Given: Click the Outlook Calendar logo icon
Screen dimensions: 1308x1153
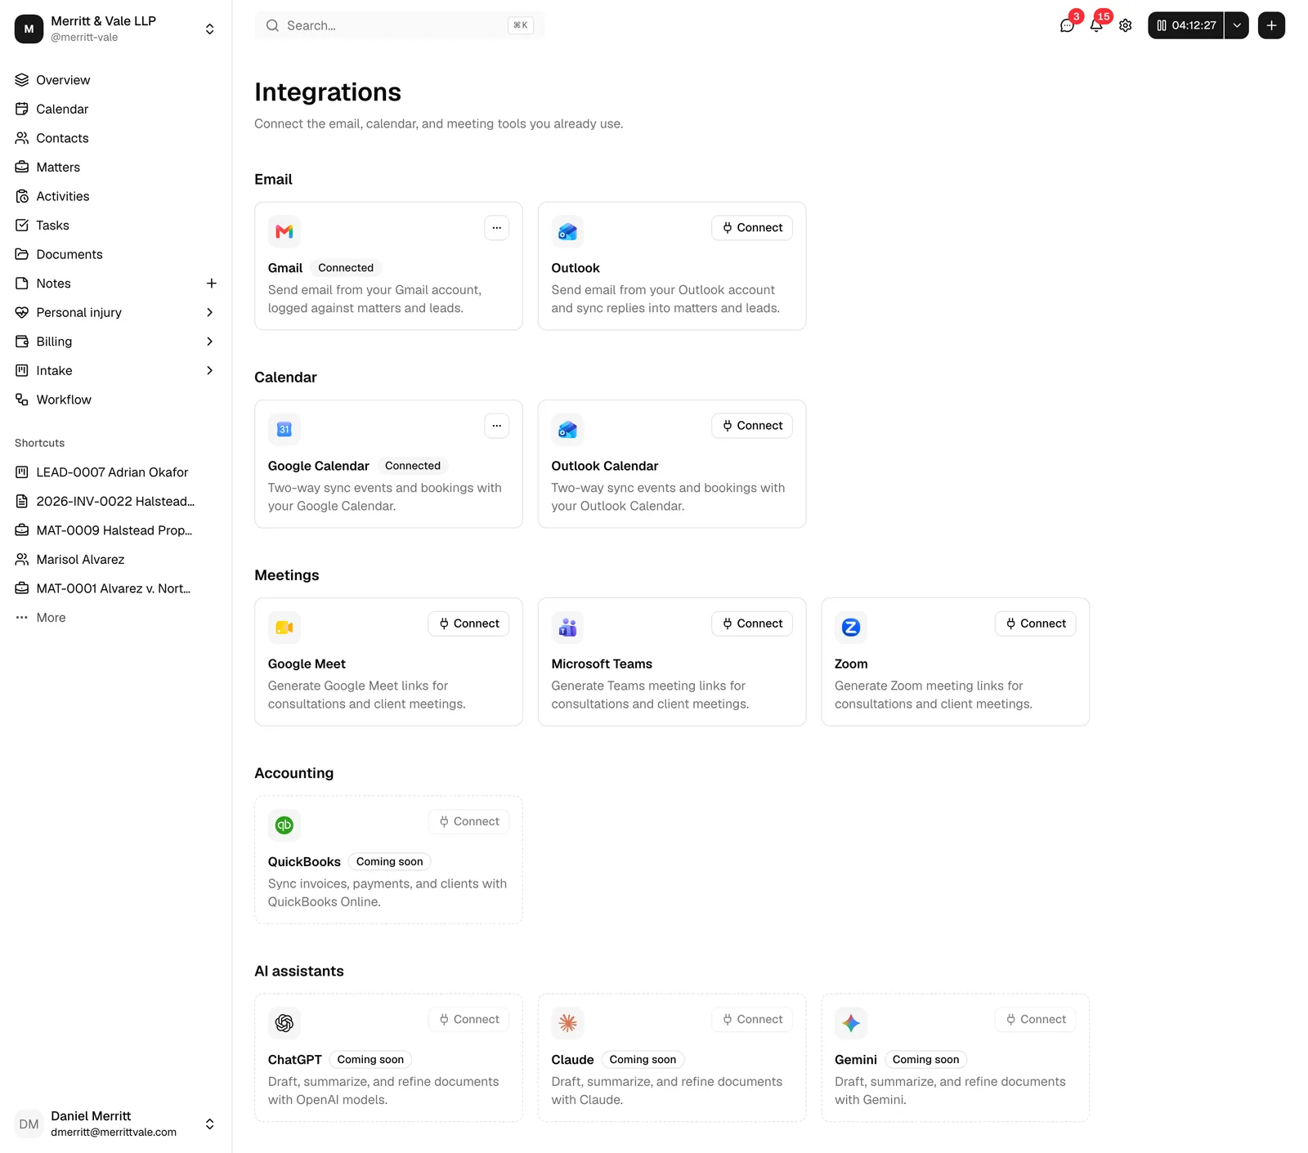Looking at the screenshot, I should point(567,430).
